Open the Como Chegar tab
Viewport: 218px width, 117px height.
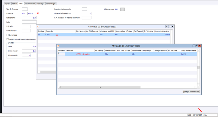[51, 4]
